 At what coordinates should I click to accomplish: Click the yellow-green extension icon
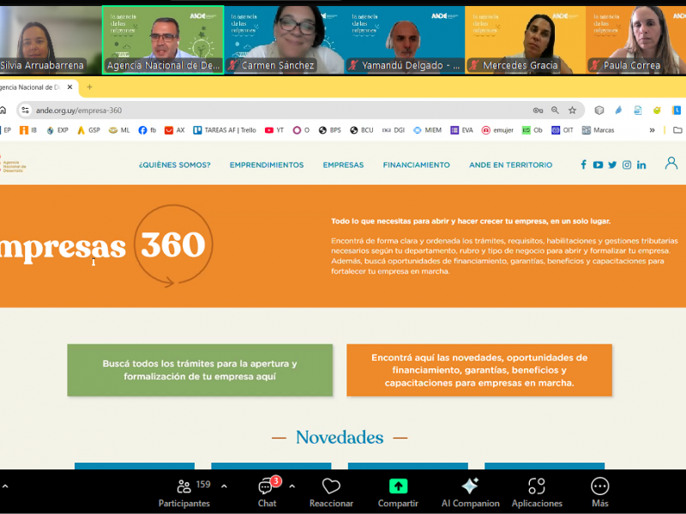(657, 111)
